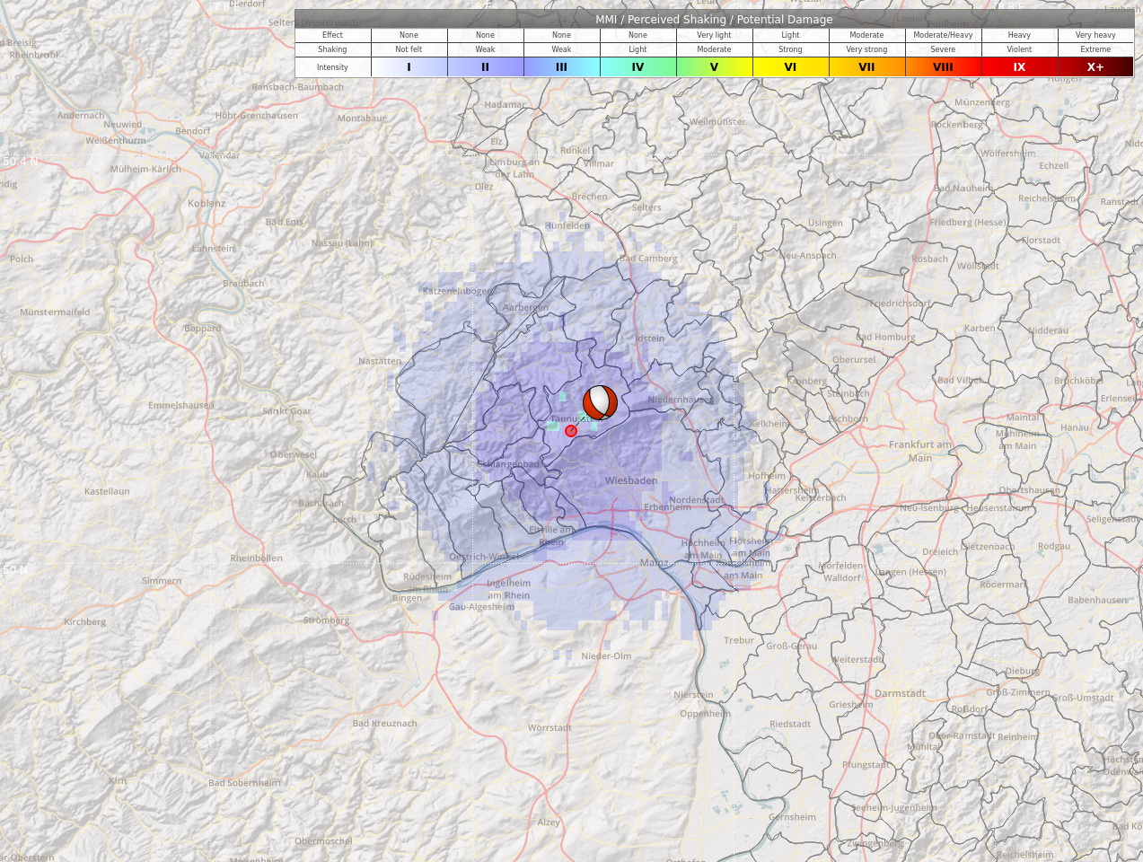1143x862 pixels.
Task: Click the Darmstadt city label
Action: pos(900,693)
